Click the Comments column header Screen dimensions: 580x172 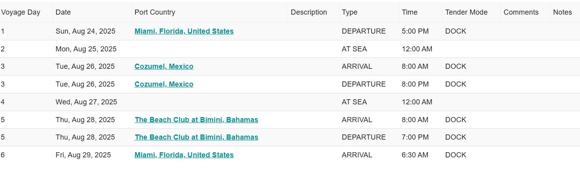(x=521, y=12)
